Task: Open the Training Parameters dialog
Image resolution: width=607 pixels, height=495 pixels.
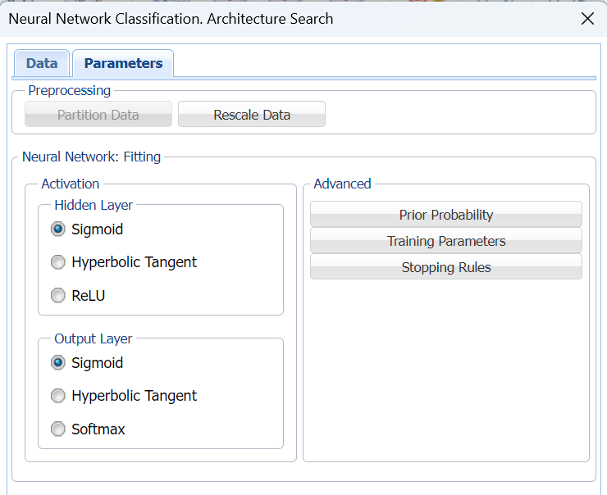Action: (446, 241)
